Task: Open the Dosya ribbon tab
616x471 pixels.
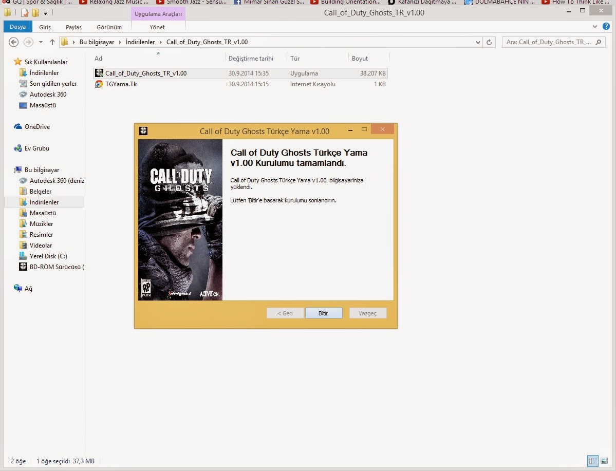Action: (x=17, y=27)
